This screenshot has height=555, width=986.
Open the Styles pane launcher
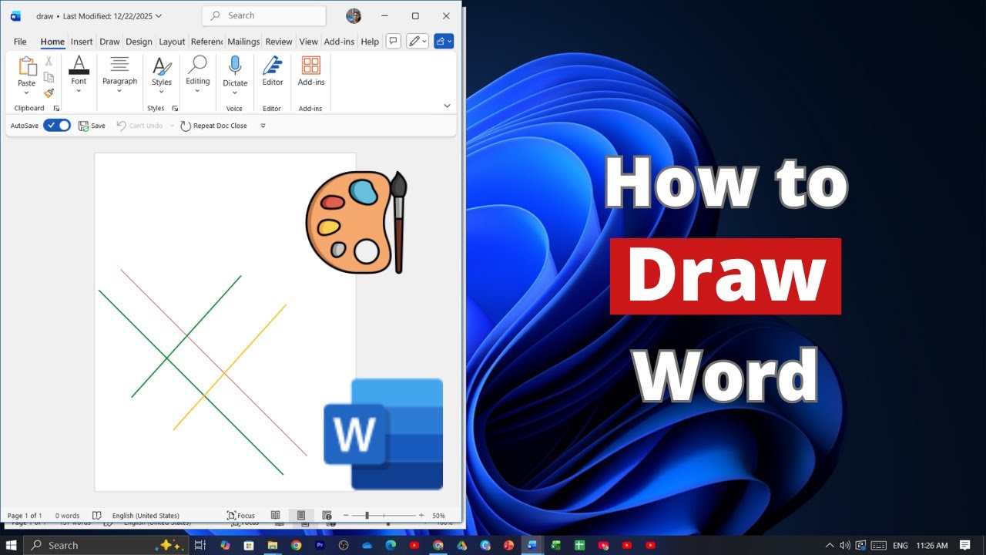pos(175,109)
